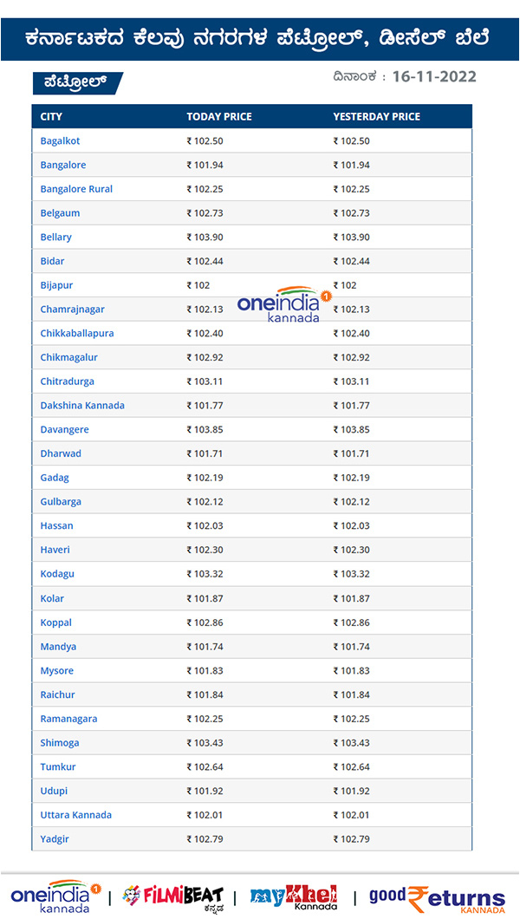Open the Bagalkot city link
Viewport: 520px width, 919px height.
tap(60, 140)
